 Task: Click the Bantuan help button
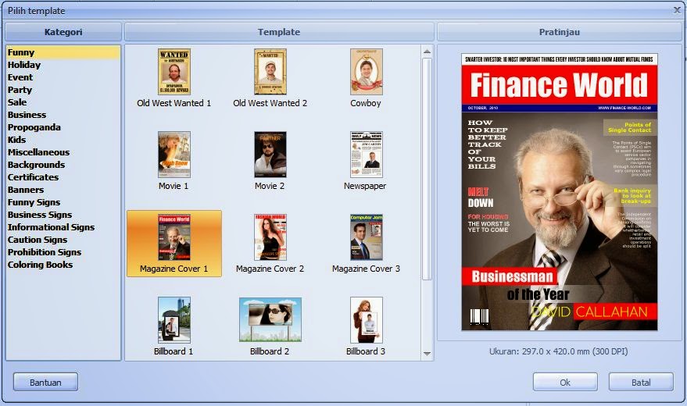point(45,382)
